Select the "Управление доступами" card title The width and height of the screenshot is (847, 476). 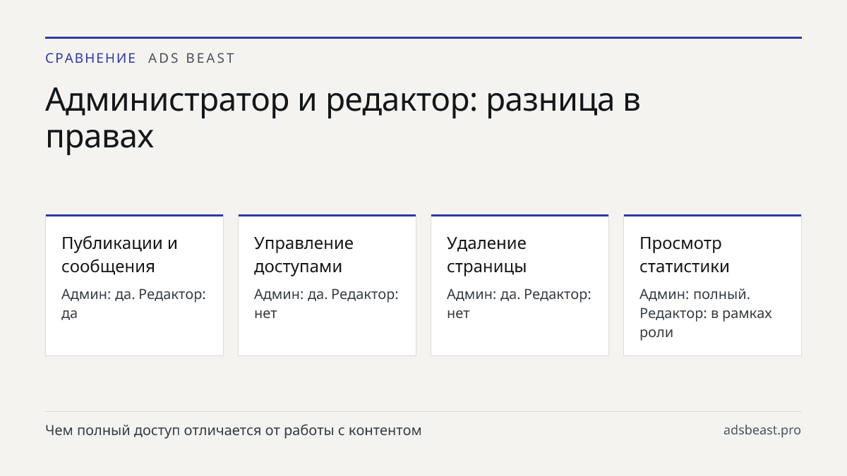pyautogui.click(x=304, y=255)
